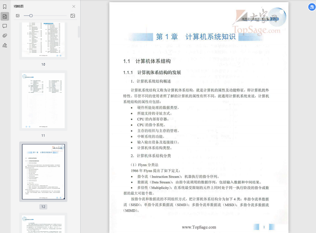Viewport: 316px width, 233px height.
Task: Click the blue floating assistant button
Action: [312, 7]
